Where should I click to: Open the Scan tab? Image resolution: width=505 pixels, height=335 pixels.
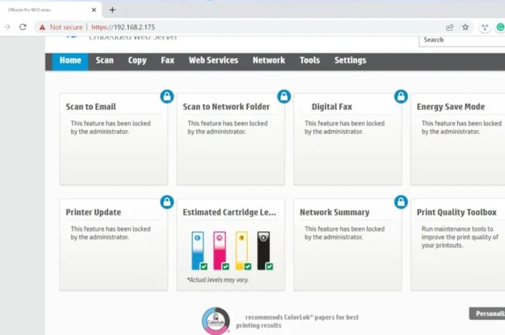105,61
